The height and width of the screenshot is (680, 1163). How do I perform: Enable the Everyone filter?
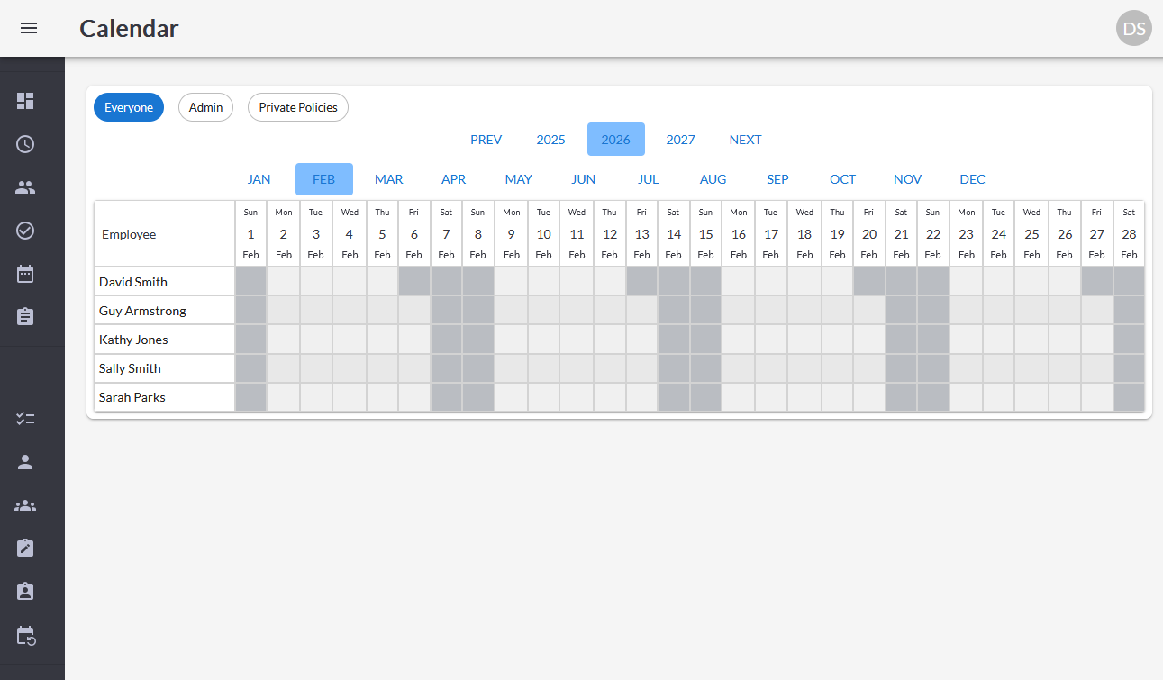[128, 106]
